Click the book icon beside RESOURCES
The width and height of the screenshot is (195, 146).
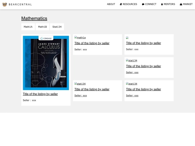pos(121,4)
